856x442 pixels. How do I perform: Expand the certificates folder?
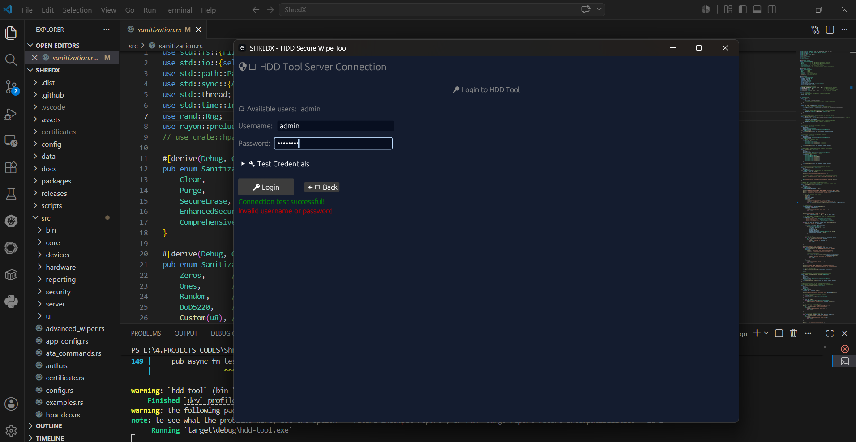point(73,132)
